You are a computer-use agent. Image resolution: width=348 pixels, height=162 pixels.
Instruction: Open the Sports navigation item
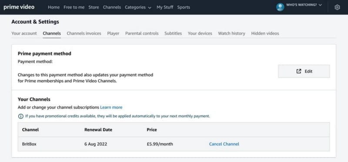(184, 7)
